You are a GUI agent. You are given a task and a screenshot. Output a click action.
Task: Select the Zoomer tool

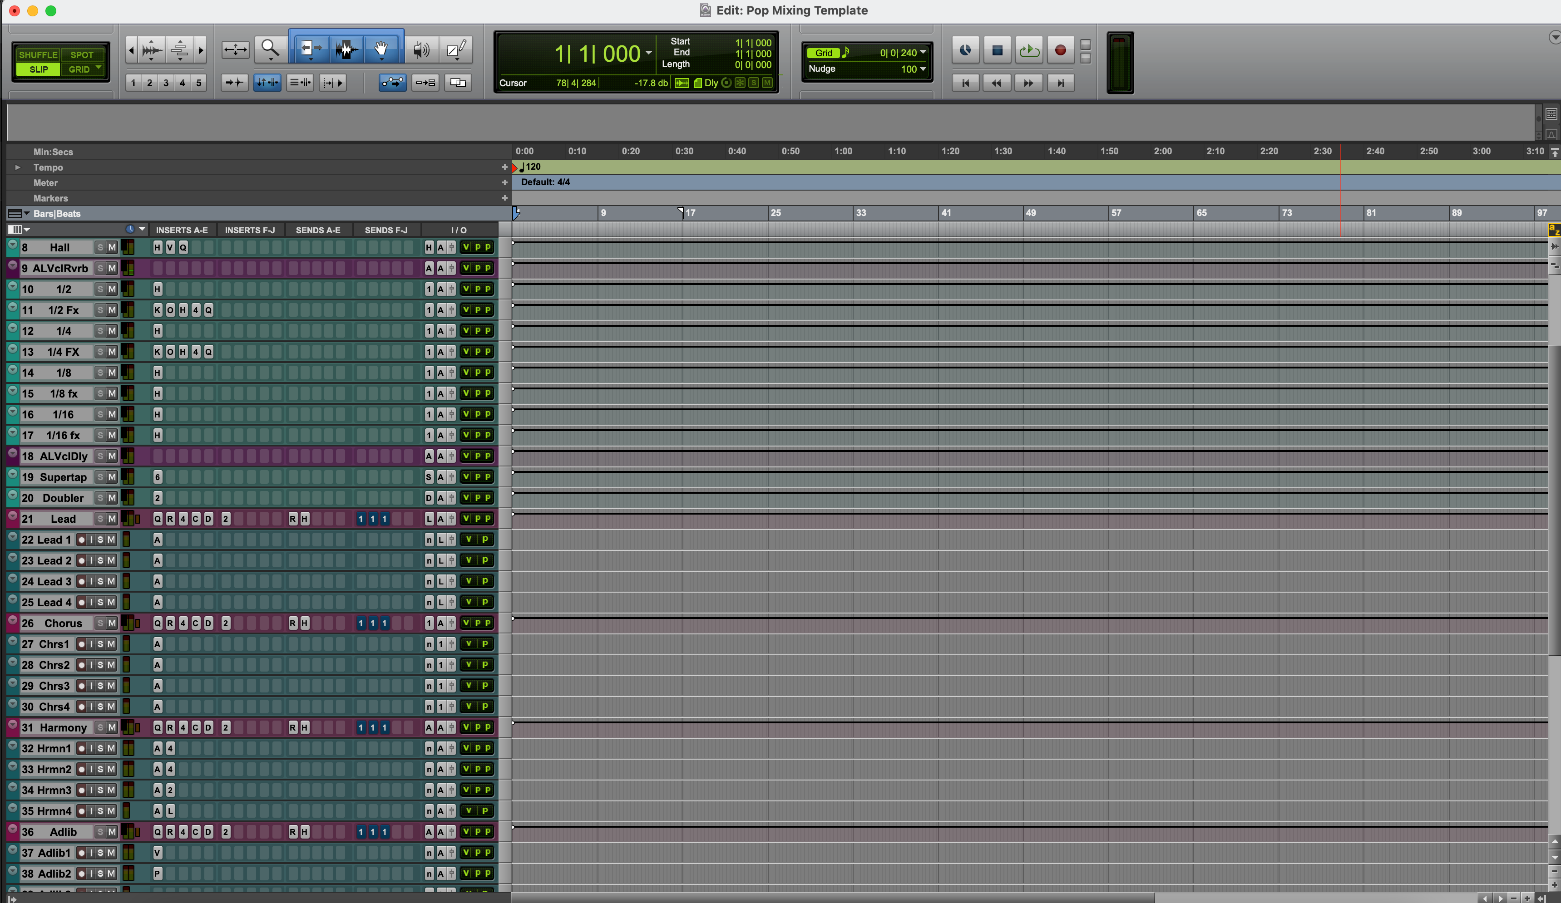pyautogui.click(x=269, y=49)
